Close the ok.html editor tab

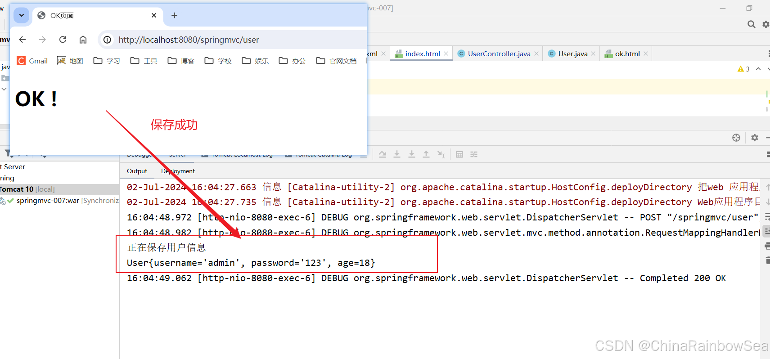pos(646,54)
